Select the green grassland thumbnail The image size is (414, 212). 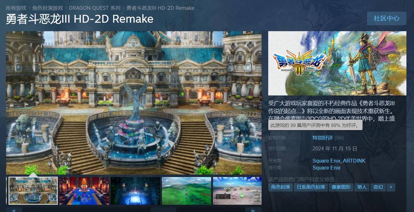[x=186, y=191]
